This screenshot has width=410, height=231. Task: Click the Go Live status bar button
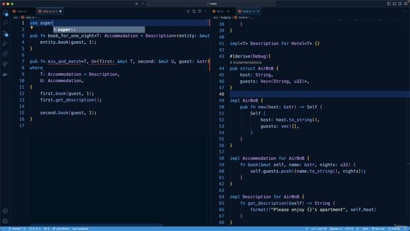[378, 228]
